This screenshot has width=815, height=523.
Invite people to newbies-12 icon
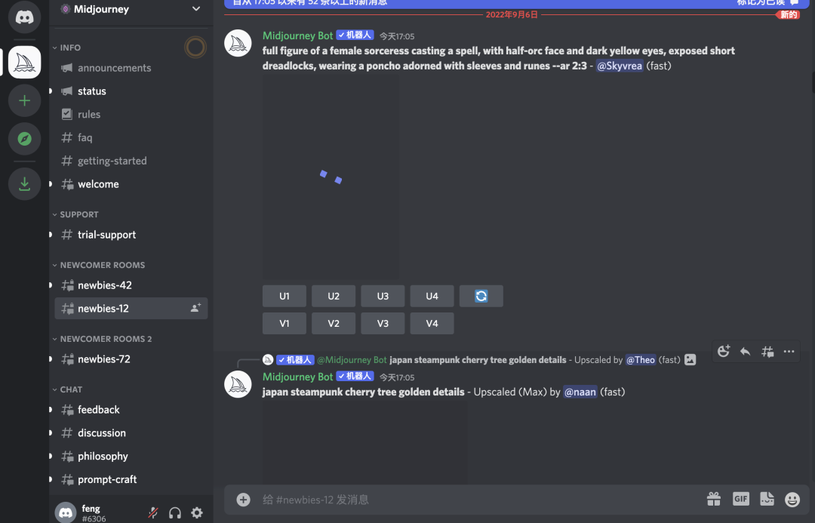tap(195, 308)
